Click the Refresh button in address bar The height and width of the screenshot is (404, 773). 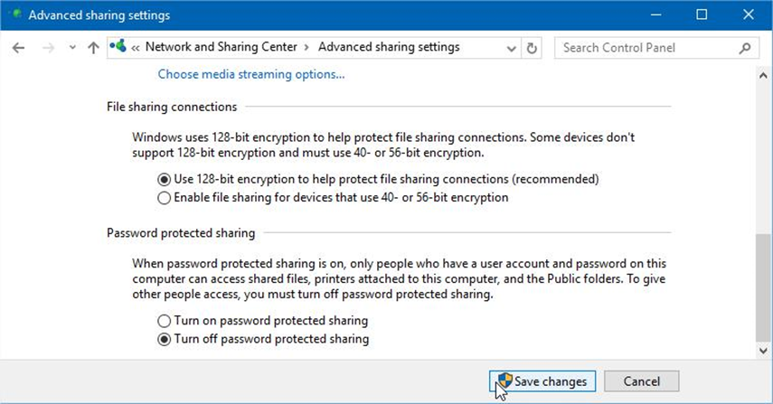[532, 48]
